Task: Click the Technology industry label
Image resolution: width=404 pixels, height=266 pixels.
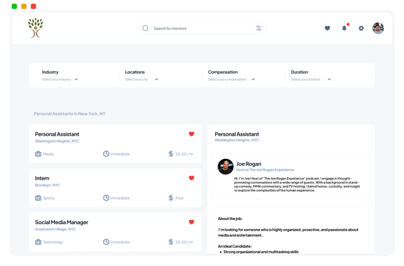Action: point(53,242)
